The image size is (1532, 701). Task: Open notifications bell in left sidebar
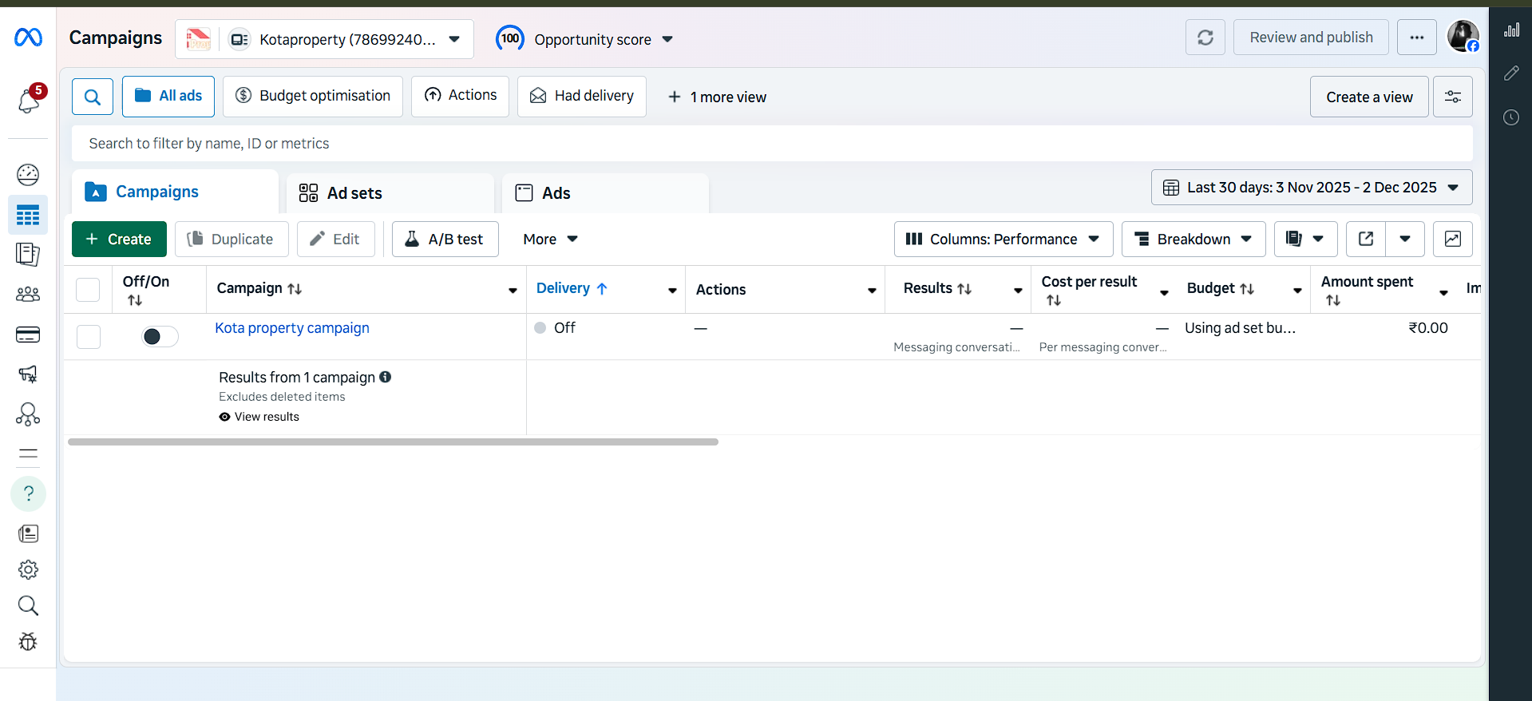point(29,101)
